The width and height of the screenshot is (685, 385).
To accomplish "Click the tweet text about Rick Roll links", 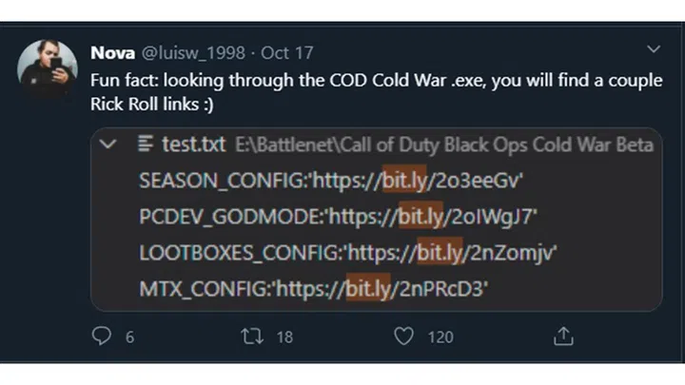I will (x=377, y=92).
